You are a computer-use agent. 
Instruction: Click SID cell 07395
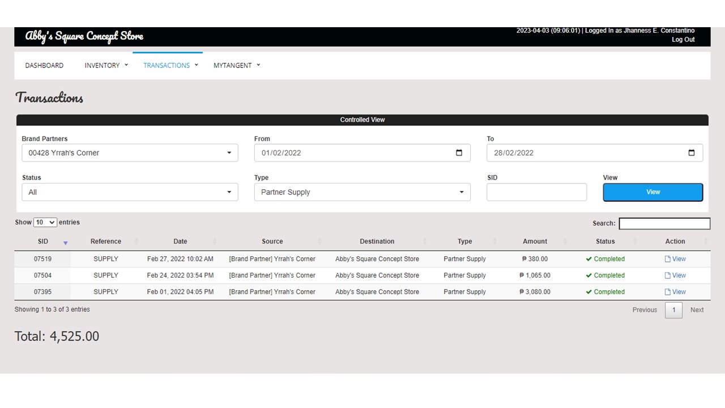pos(43,292)
